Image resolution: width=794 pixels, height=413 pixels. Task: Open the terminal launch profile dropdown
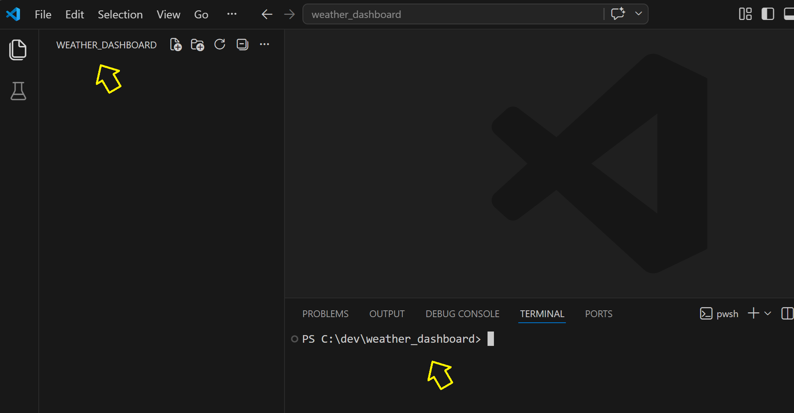pyautogui.click(x=768, y=314)
